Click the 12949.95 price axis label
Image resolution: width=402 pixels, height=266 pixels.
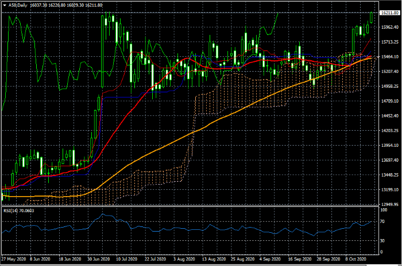click(390, 204)
